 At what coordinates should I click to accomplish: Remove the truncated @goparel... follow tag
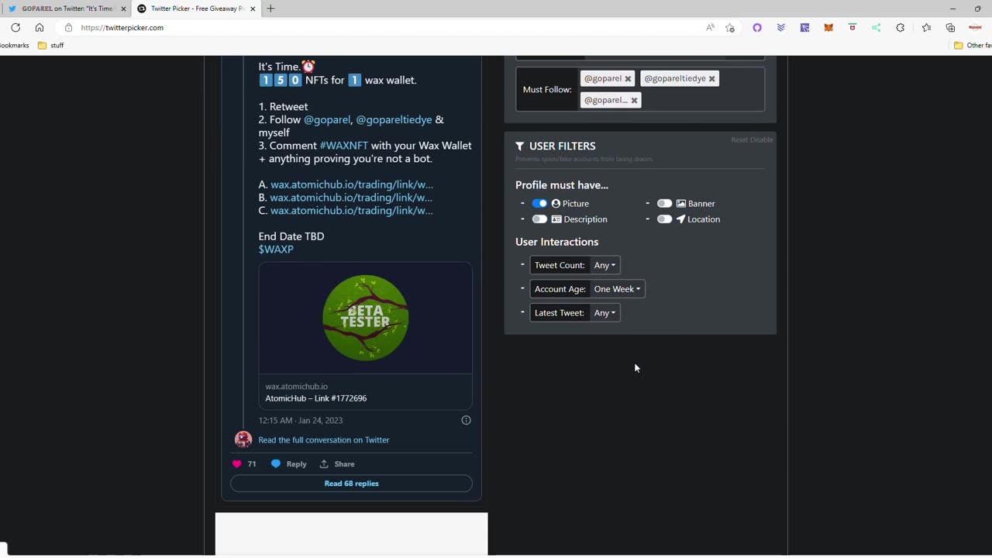click(634, 100)
